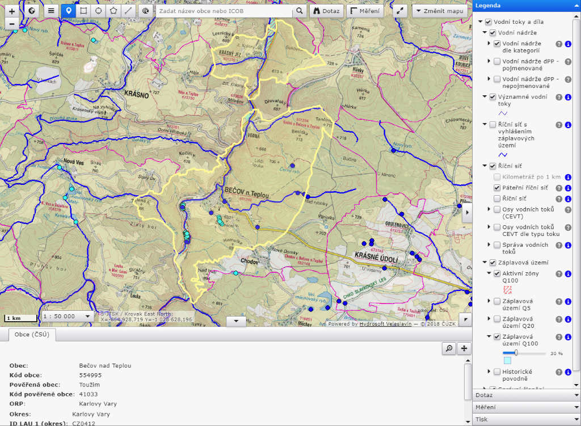This screenshot has width=581, height=426.
Task: Enable the Správa vodních toků layer
Action: pos(497,245)
